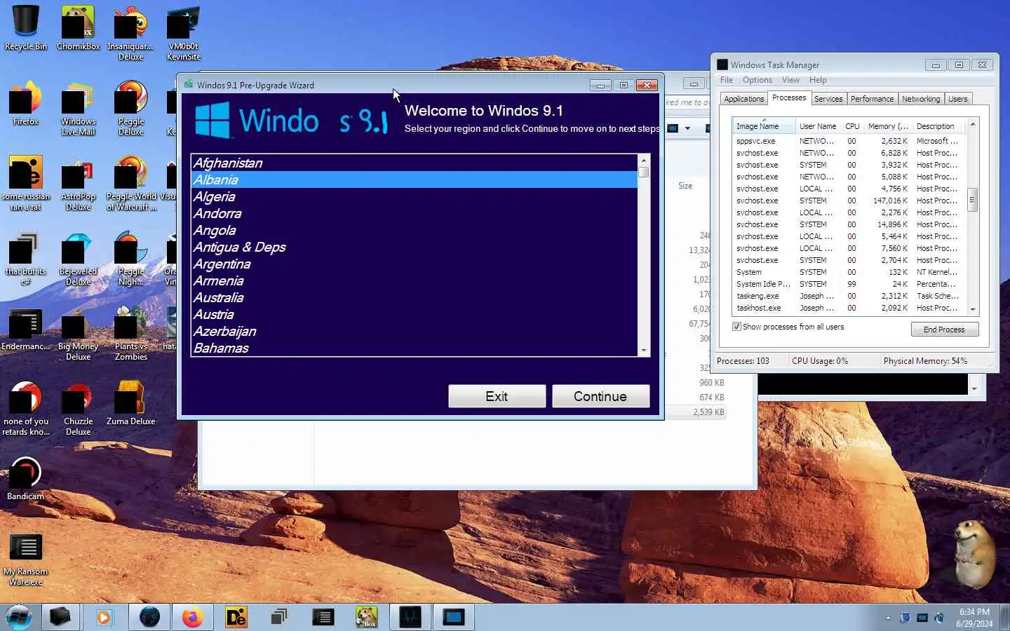Click the volume icon in system tray
Image resolution: width=1010 pixels, height=631 pixels.
point(940,618)
